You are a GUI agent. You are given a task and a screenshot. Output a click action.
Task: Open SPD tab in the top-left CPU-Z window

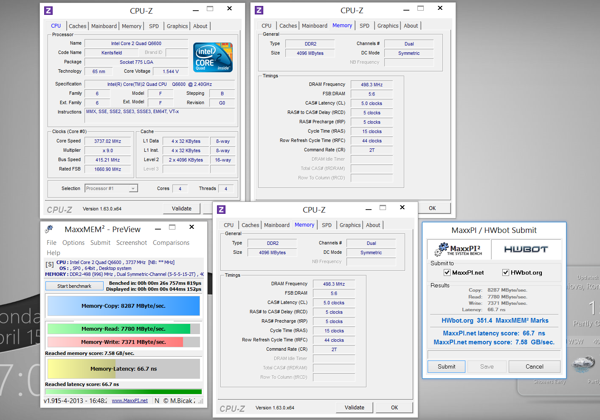[154, 26]
